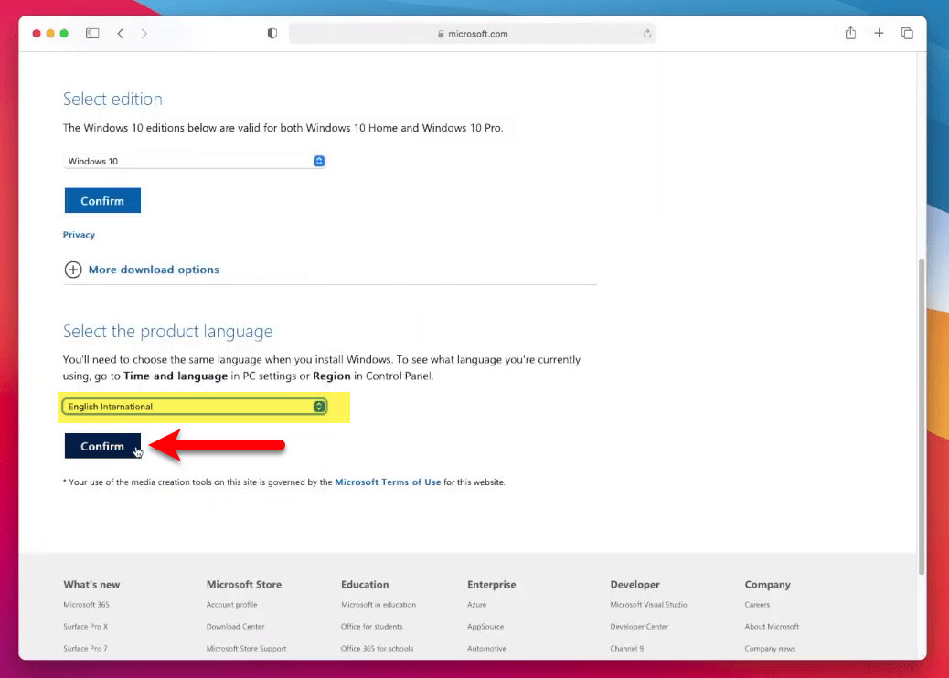The width and height of the screenshot is (949, 678).
Task: Open the Share menu icon
Action: [850, 33]
